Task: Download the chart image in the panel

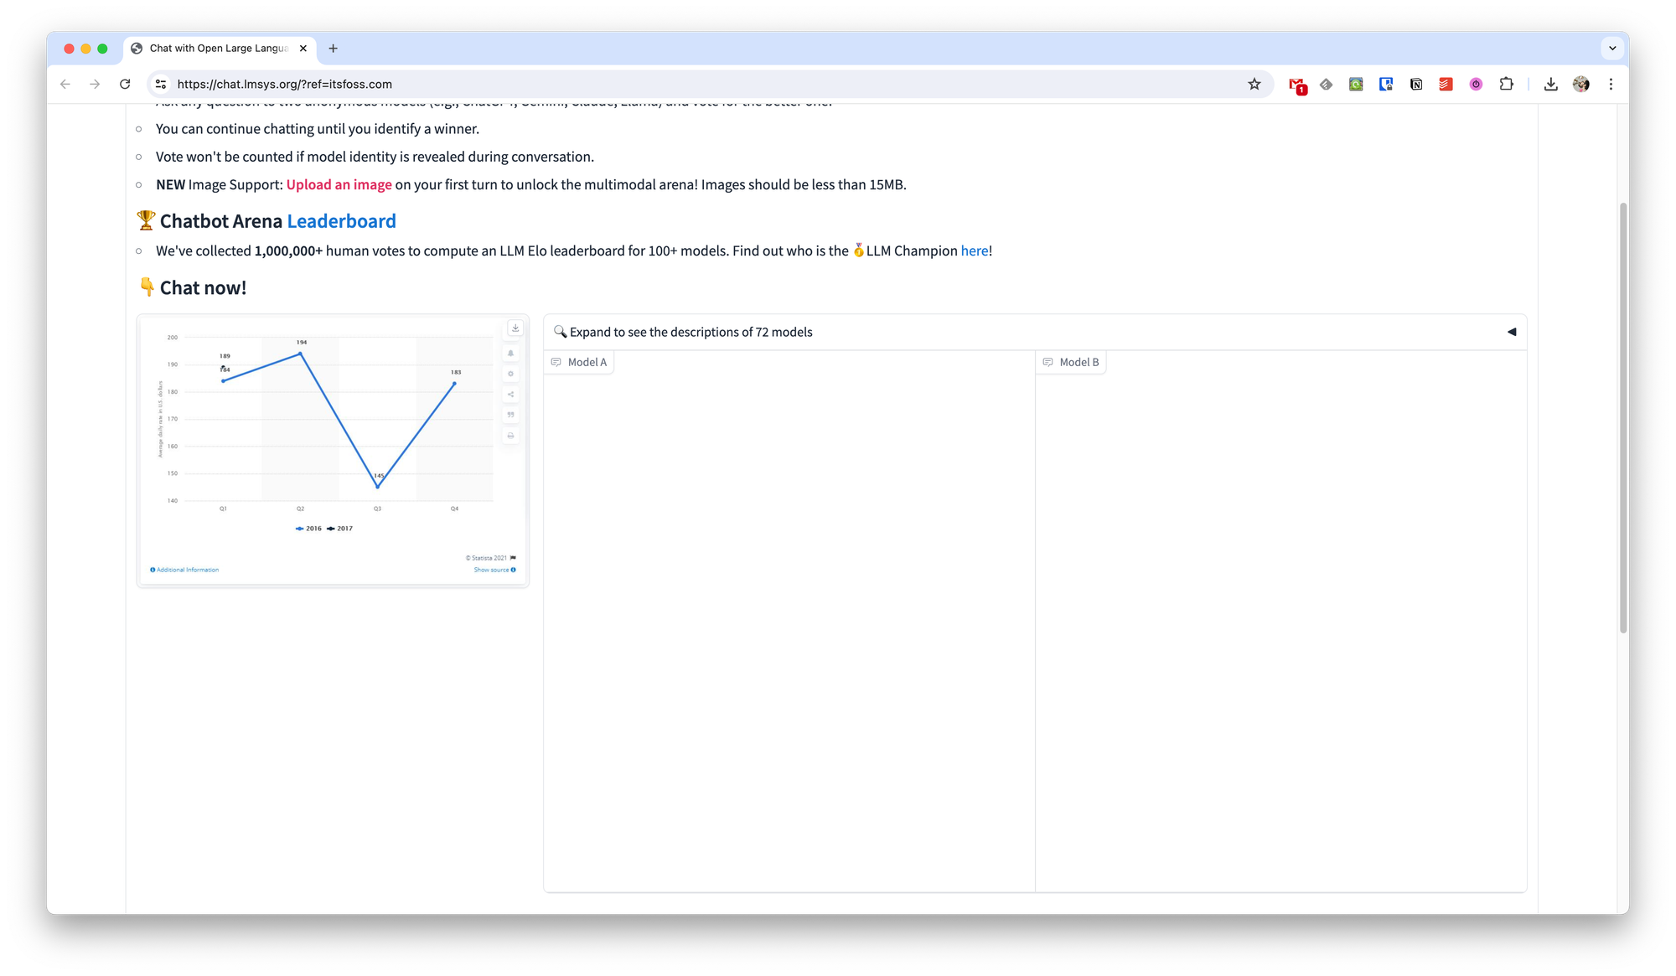Action: tap(515, 328)
